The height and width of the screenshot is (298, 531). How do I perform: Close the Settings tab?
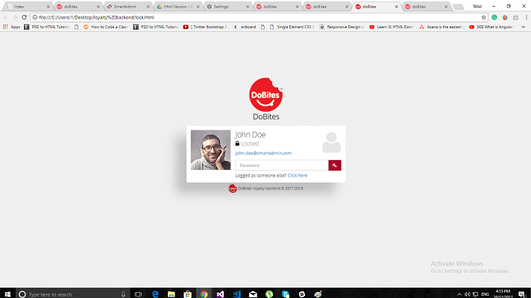coord(247,7)
